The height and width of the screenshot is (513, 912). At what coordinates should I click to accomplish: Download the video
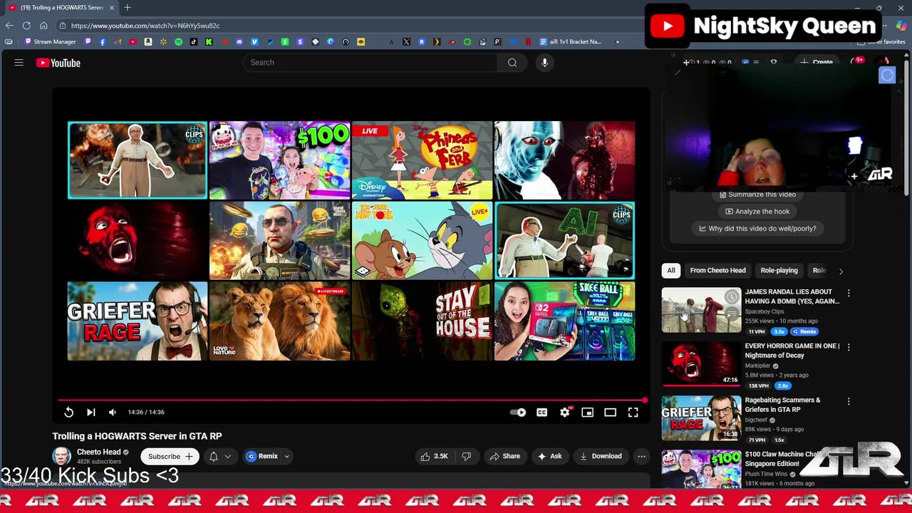(601, 456)
